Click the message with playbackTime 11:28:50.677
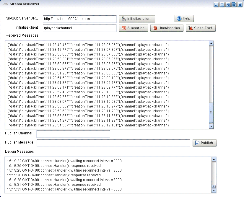 88,64
